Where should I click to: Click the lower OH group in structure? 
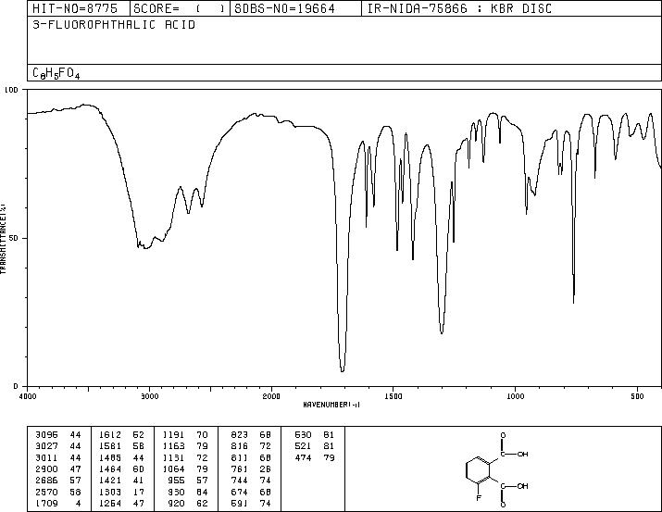point(523,486)
